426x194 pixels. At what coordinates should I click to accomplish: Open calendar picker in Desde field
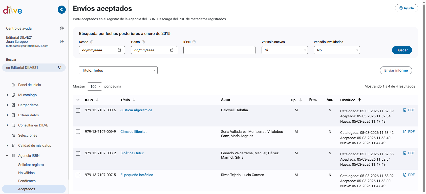(x=119, y=50)
